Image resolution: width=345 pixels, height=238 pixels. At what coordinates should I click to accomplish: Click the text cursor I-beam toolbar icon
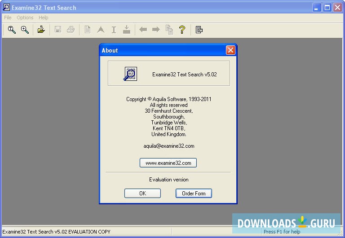click(114, 30)
